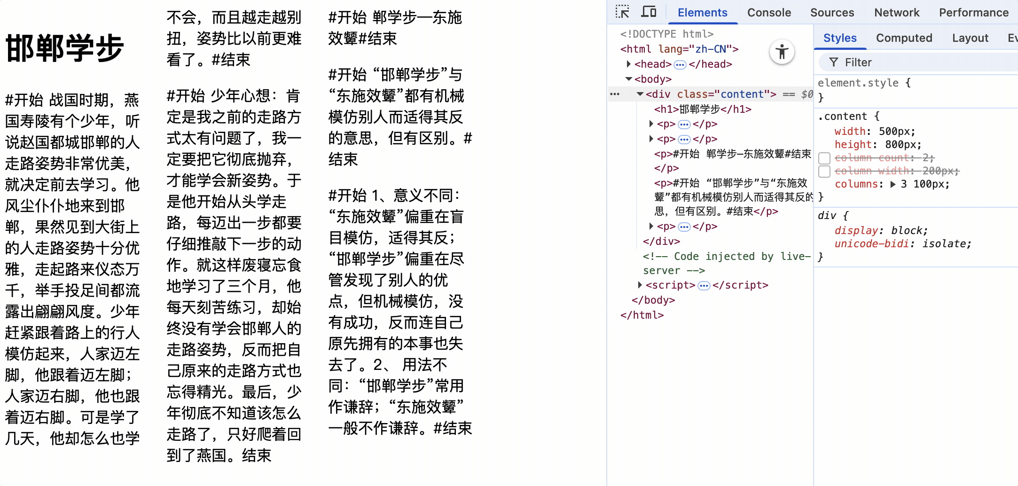The width and height of the screenshot is (1018, 486).
Task: Open the Performance tab
Action: [974, 13]
